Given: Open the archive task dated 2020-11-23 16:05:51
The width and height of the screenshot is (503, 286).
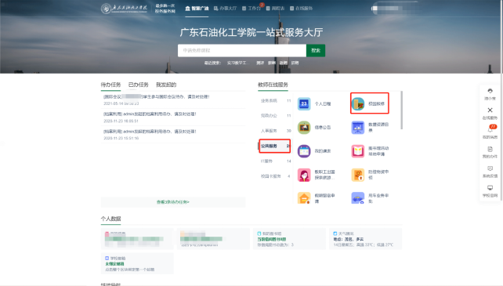Looking at the screenshot, I should point(173,118).
